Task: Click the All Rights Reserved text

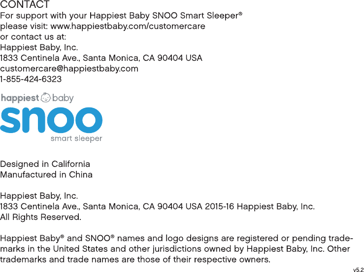Action: (40, 217)
